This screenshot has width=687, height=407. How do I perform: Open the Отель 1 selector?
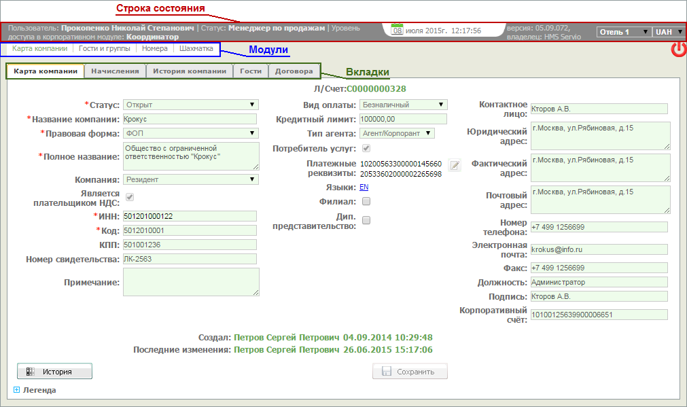[x=623, y=32]
